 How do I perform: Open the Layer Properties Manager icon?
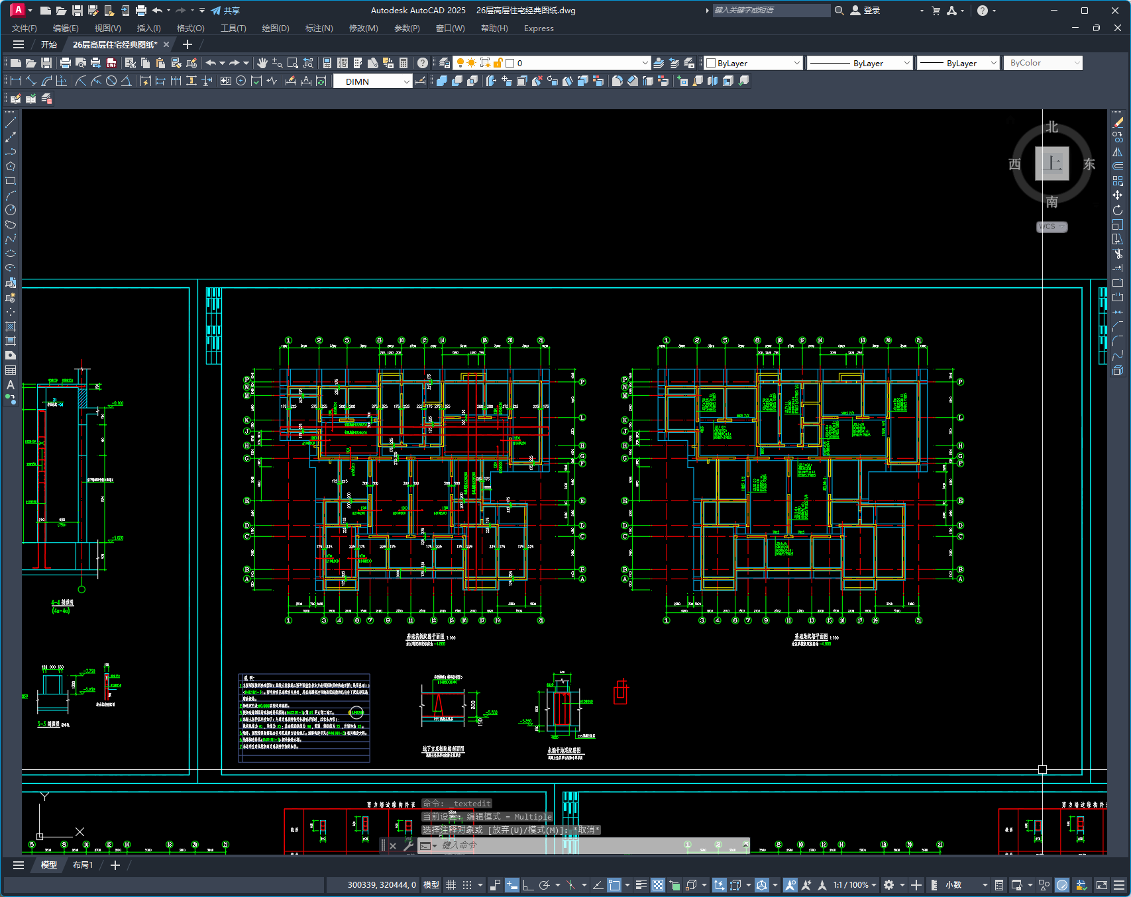pyautogui.click(x=445, y=63)
